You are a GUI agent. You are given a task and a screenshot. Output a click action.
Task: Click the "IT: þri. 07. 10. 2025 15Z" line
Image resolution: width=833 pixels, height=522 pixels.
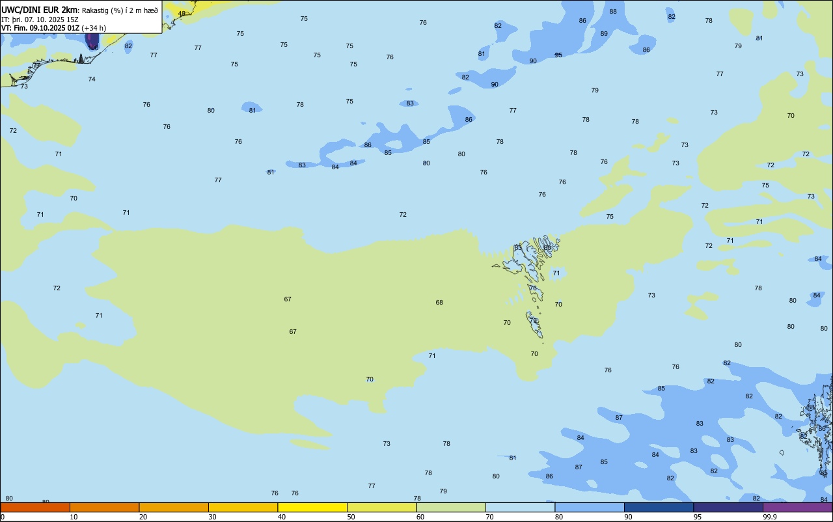pyautogui.click(x=40, y=20)
